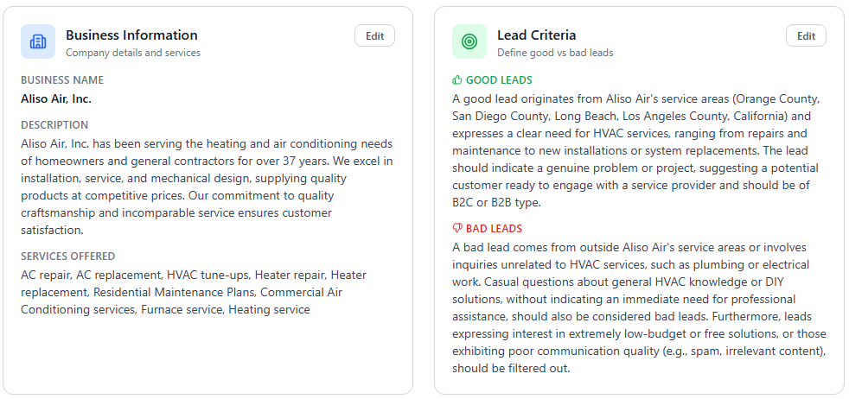This screenshot has height=399, width=849.
Task: Click the Lead Criteria heading
Action: [536, 35]
